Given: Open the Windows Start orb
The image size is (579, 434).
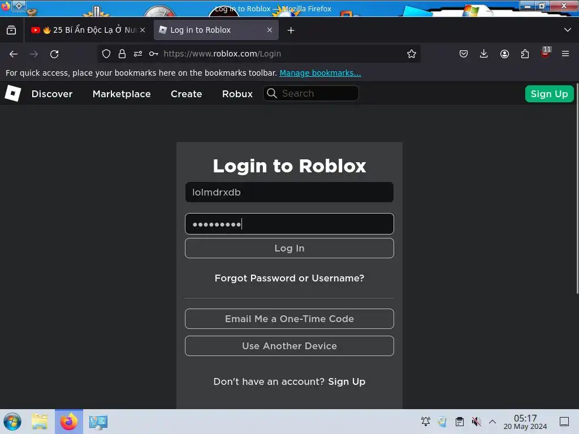Looking at the screenshot, I should 12,422.
